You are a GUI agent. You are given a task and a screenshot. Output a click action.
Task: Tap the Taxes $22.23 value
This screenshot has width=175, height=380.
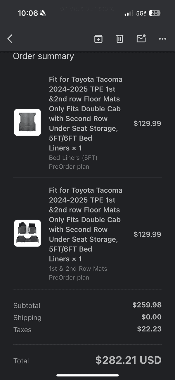click(x=149, y=329)
